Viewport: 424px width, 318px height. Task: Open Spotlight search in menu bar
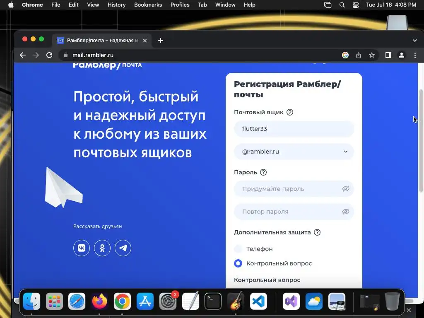click(x=342, y=5)
